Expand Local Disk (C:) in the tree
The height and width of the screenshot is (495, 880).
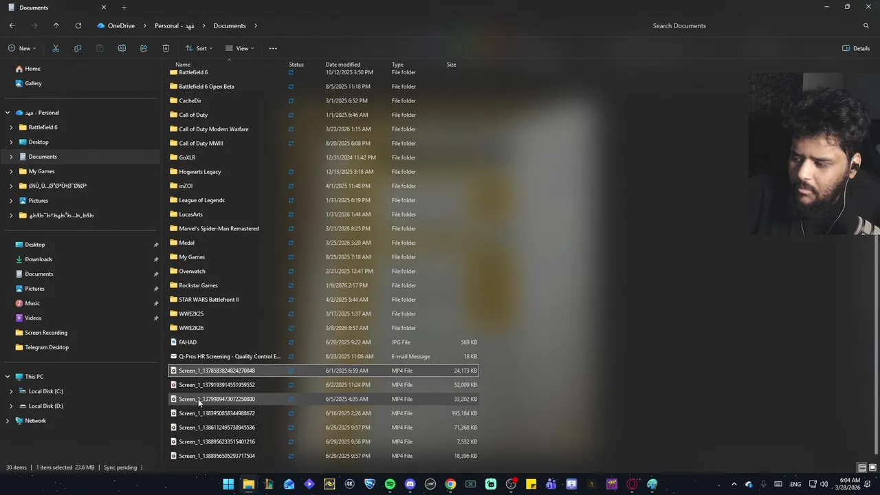(11, 391)
